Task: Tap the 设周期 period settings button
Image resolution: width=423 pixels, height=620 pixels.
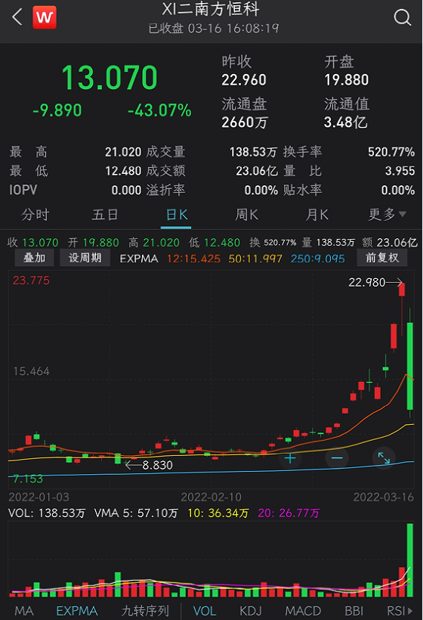Action: pyautogui.click(x=85, y=258)
